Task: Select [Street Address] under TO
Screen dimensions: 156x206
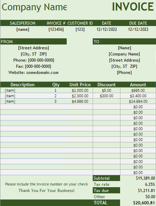Action: [125, 60]
